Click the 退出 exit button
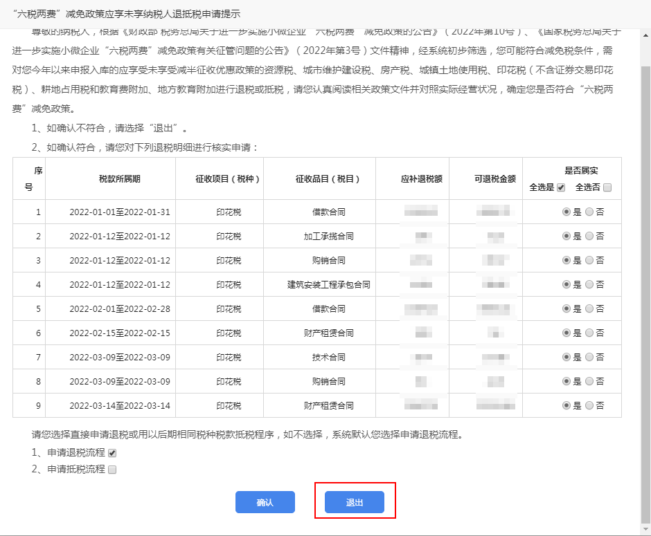Screen dimensions: 651x536 pos(355,502)
